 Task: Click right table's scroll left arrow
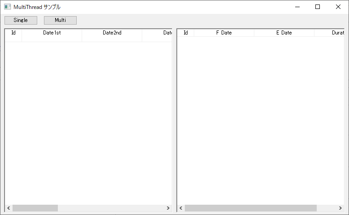pos(181,208)
